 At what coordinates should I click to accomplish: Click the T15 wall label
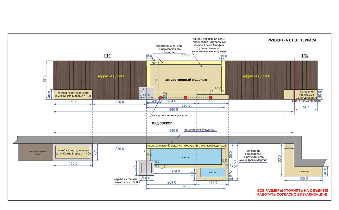305,55
